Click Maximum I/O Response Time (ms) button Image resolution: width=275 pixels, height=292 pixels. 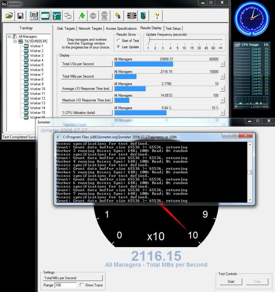87,100
